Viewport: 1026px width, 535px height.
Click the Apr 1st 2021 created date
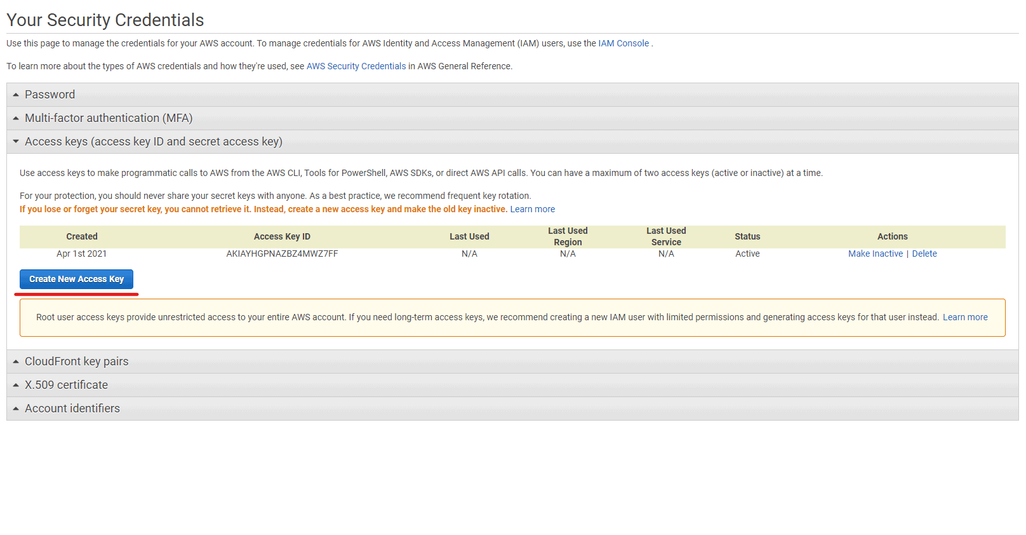82,254
